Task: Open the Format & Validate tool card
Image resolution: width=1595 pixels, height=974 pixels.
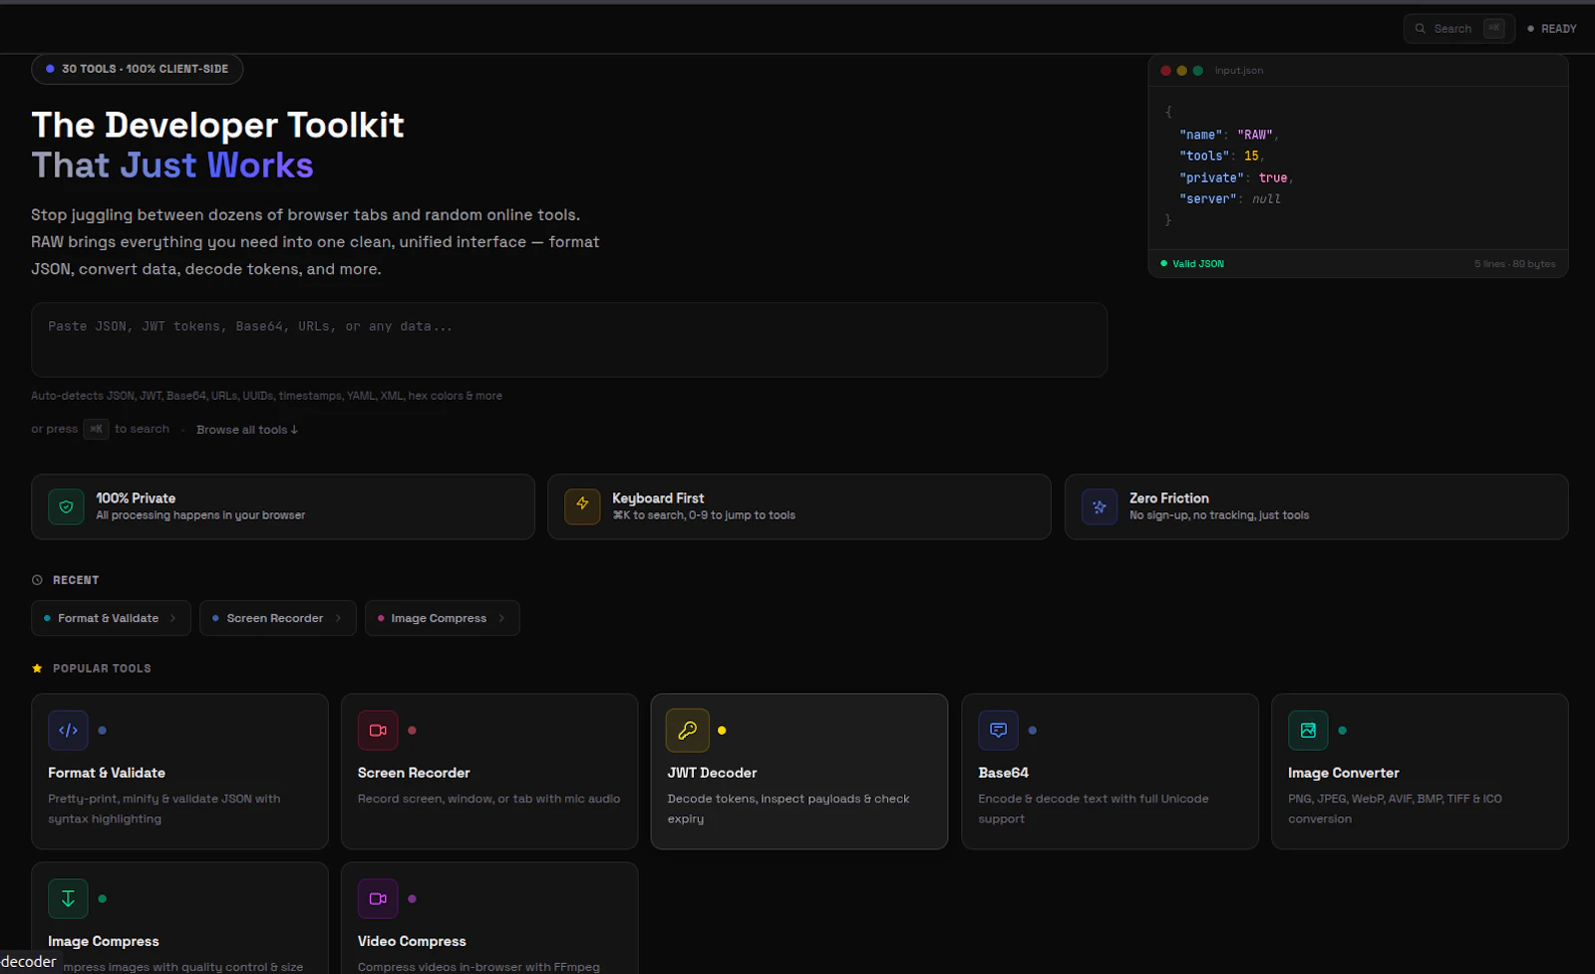Action: click(179, 772)
